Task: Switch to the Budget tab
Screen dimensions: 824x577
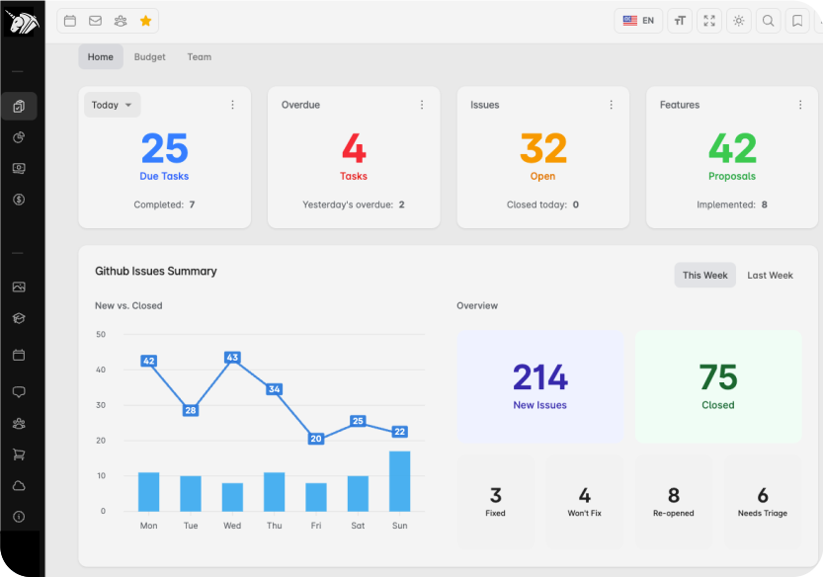Action: [150, 57]
